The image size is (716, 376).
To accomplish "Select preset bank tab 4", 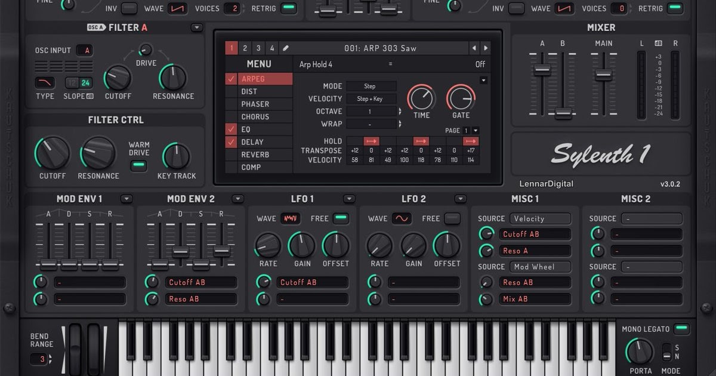I will (271, 48).
